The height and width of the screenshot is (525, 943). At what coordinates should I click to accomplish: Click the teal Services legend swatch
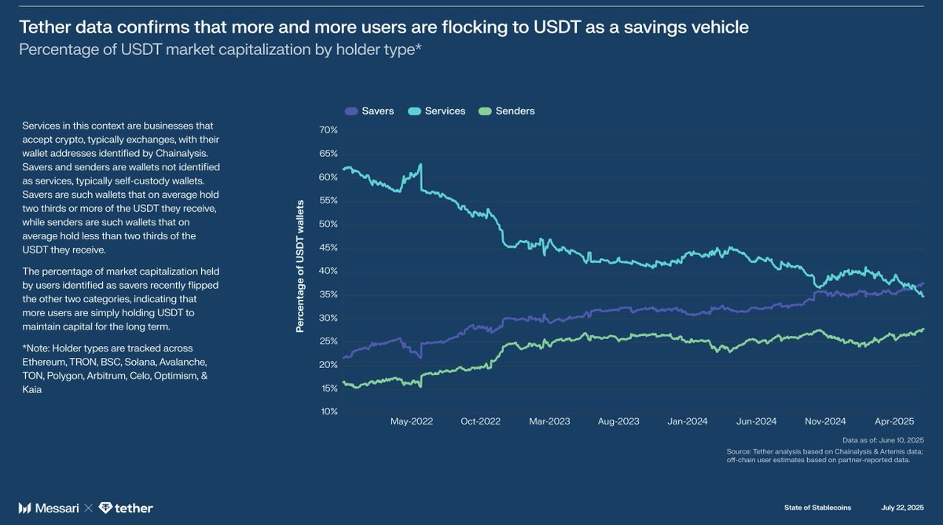click(x=414, y=111)
